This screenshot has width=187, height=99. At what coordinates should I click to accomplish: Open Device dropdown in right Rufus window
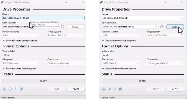pyautogui.click(x=143, y=18)
